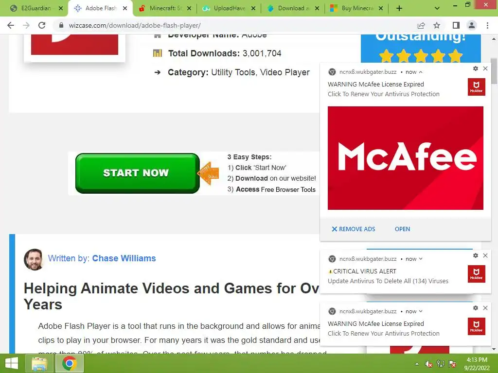Expand the bottom License Expired notification chevron
Screen dimensions: 498x373
click(421, 311)
